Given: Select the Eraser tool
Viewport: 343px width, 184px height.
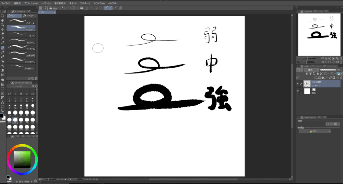Looking at the screenshot, I should (x=2, y=70).
